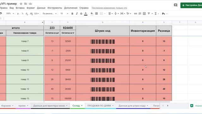Select column Q header

tap(103, 22)
